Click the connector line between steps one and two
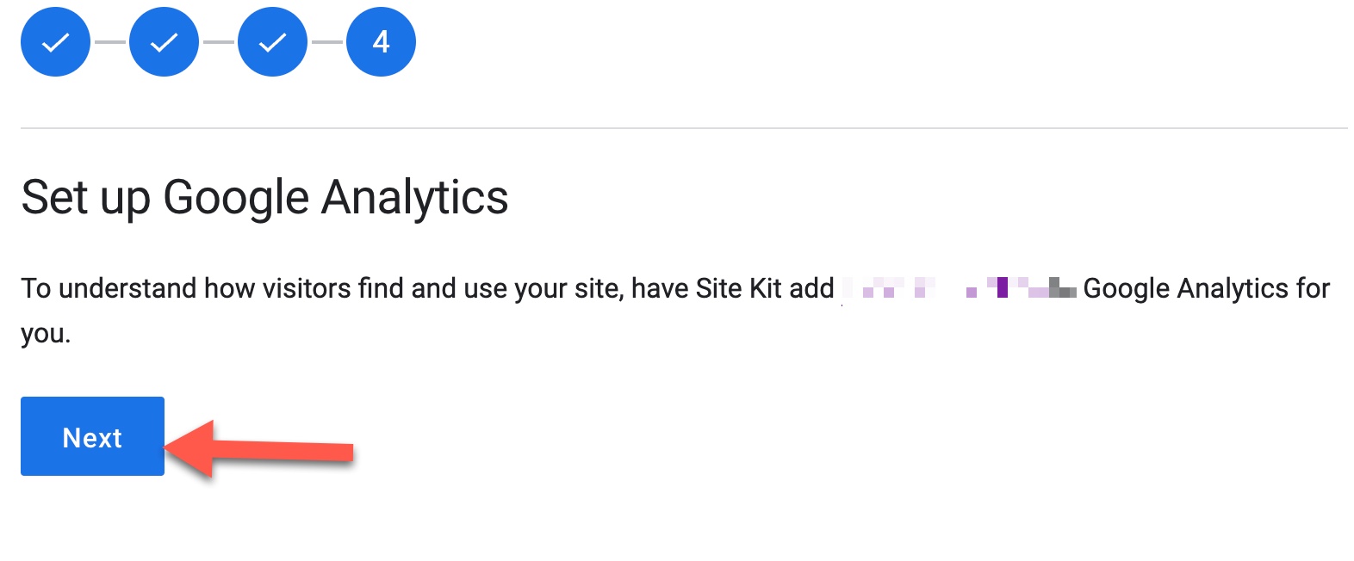The height and width of the screenshot is (561, 1354). pos(110,41)
